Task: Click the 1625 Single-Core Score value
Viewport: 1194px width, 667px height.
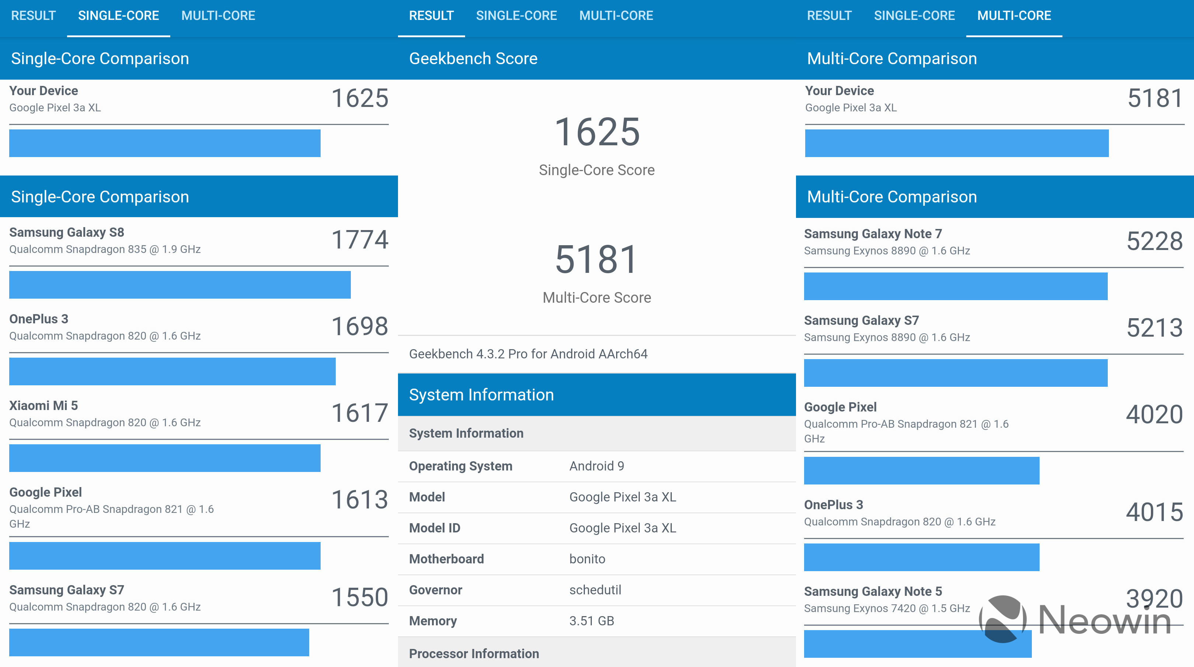Action: pyautogui.click(x=597, y=132)
